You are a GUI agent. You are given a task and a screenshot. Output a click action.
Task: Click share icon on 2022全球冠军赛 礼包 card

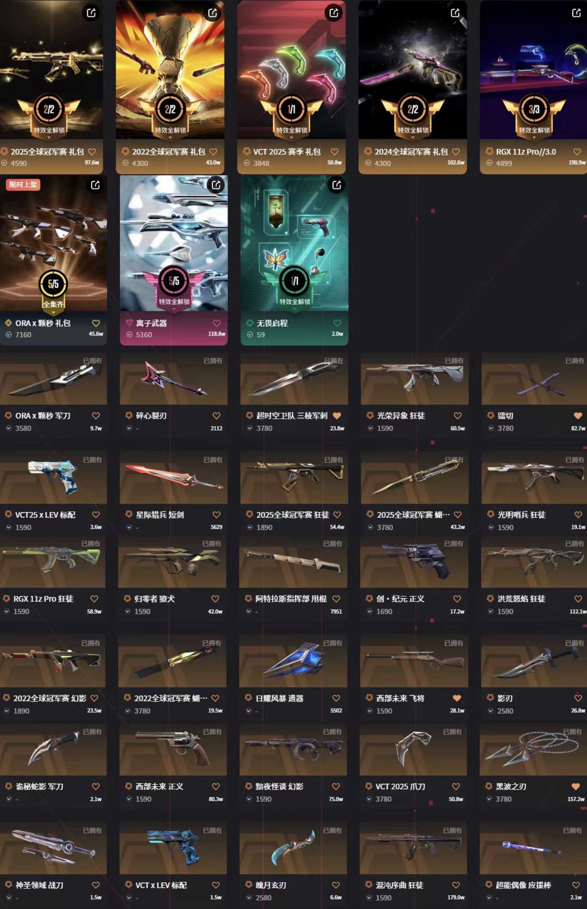pos(213,13)
